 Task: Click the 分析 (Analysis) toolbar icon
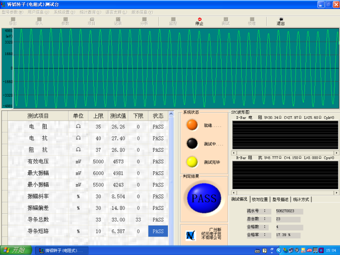coord(144,21)
